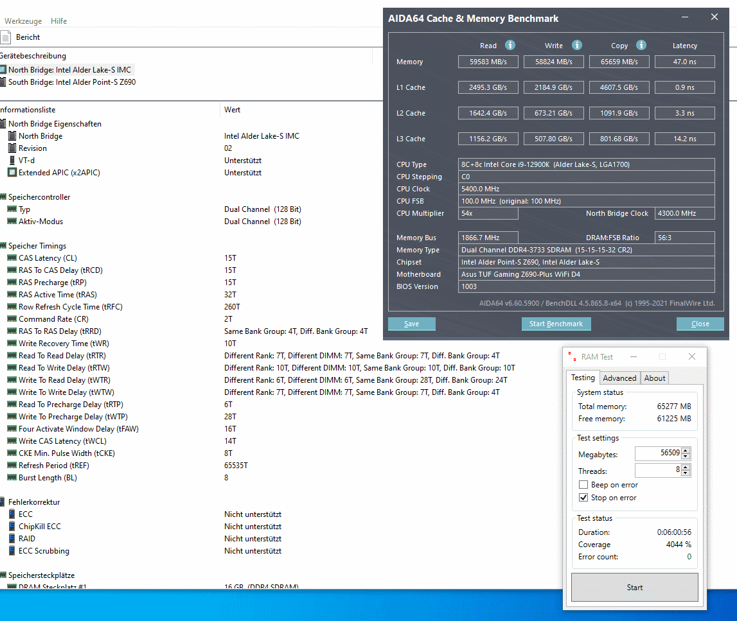
Task: Click the Speichersteckplätze section icon
Action: click(x=3, y=575)
